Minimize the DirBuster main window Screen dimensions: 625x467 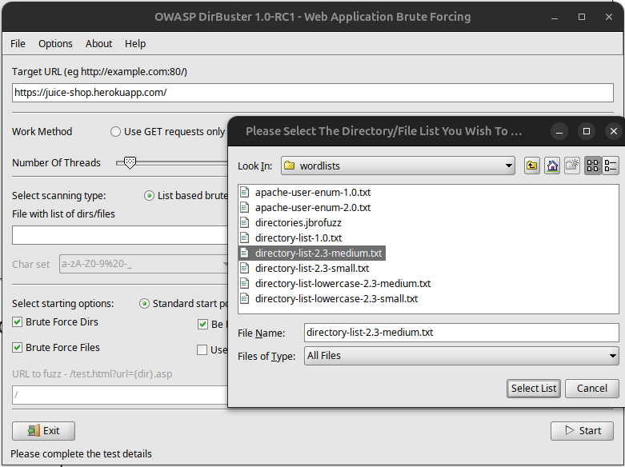[x=555, y=17]
